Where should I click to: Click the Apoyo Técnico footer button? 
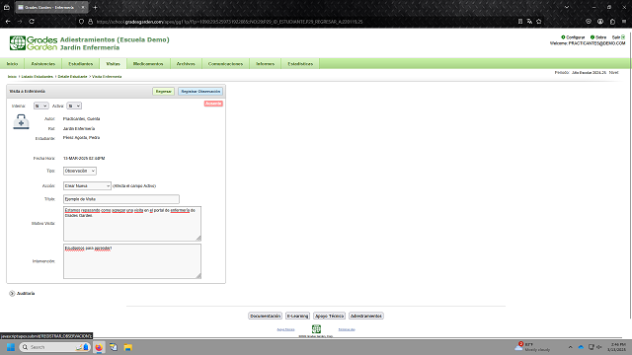point(329,316)
